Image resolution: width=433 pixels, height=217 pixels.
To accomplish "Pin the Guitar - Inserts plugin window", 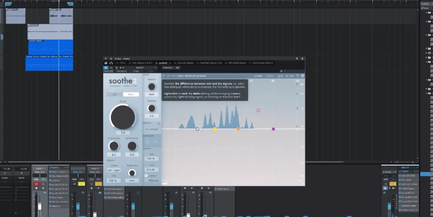I will [297, 58].
